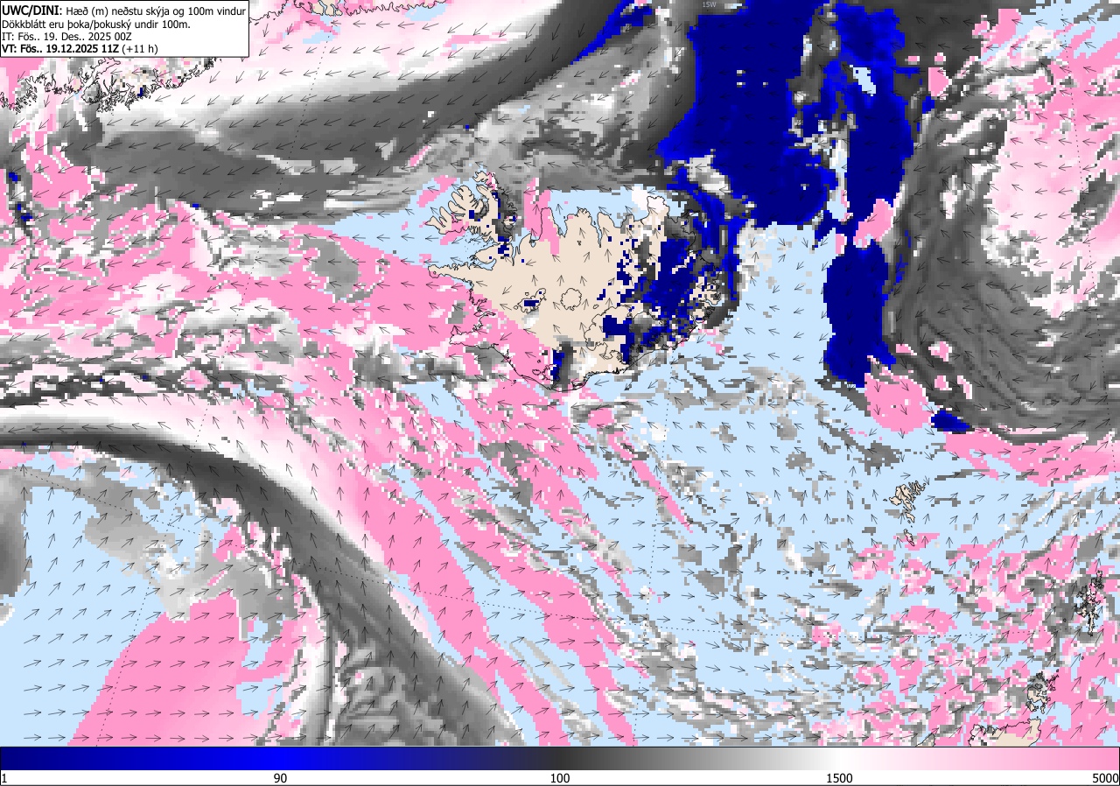The image size is (1120, 786).
Task: Click the '(+11 h)' forecast offset text
Action: [140, 50]
